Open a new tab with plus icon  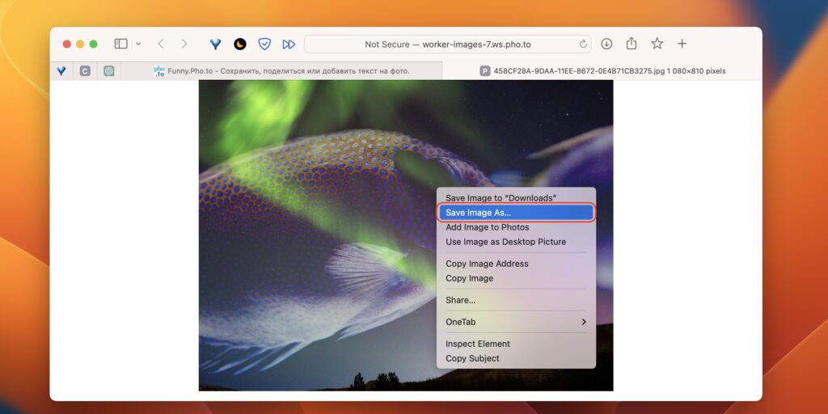pyautogui.click(x=682, y=44)
